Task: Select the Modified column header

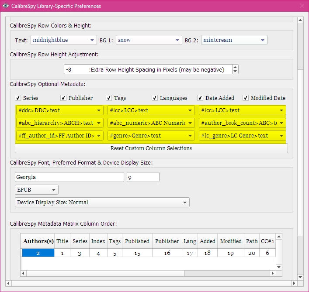Action: (231, 241)
